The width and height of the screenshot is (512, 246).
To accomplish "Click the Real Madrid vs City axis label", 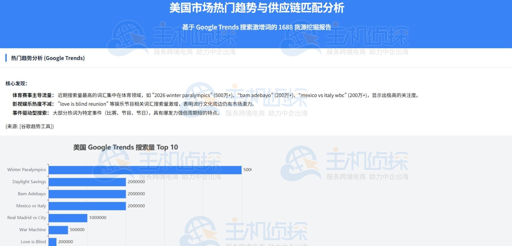I will [x=27, y=218].
